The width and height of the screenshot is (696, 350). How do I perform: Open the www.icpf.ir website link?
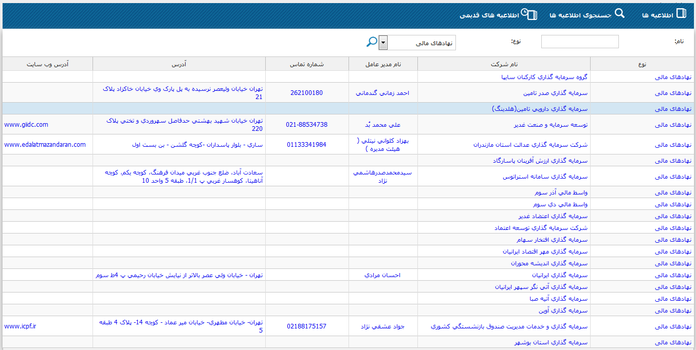[21, 326]
